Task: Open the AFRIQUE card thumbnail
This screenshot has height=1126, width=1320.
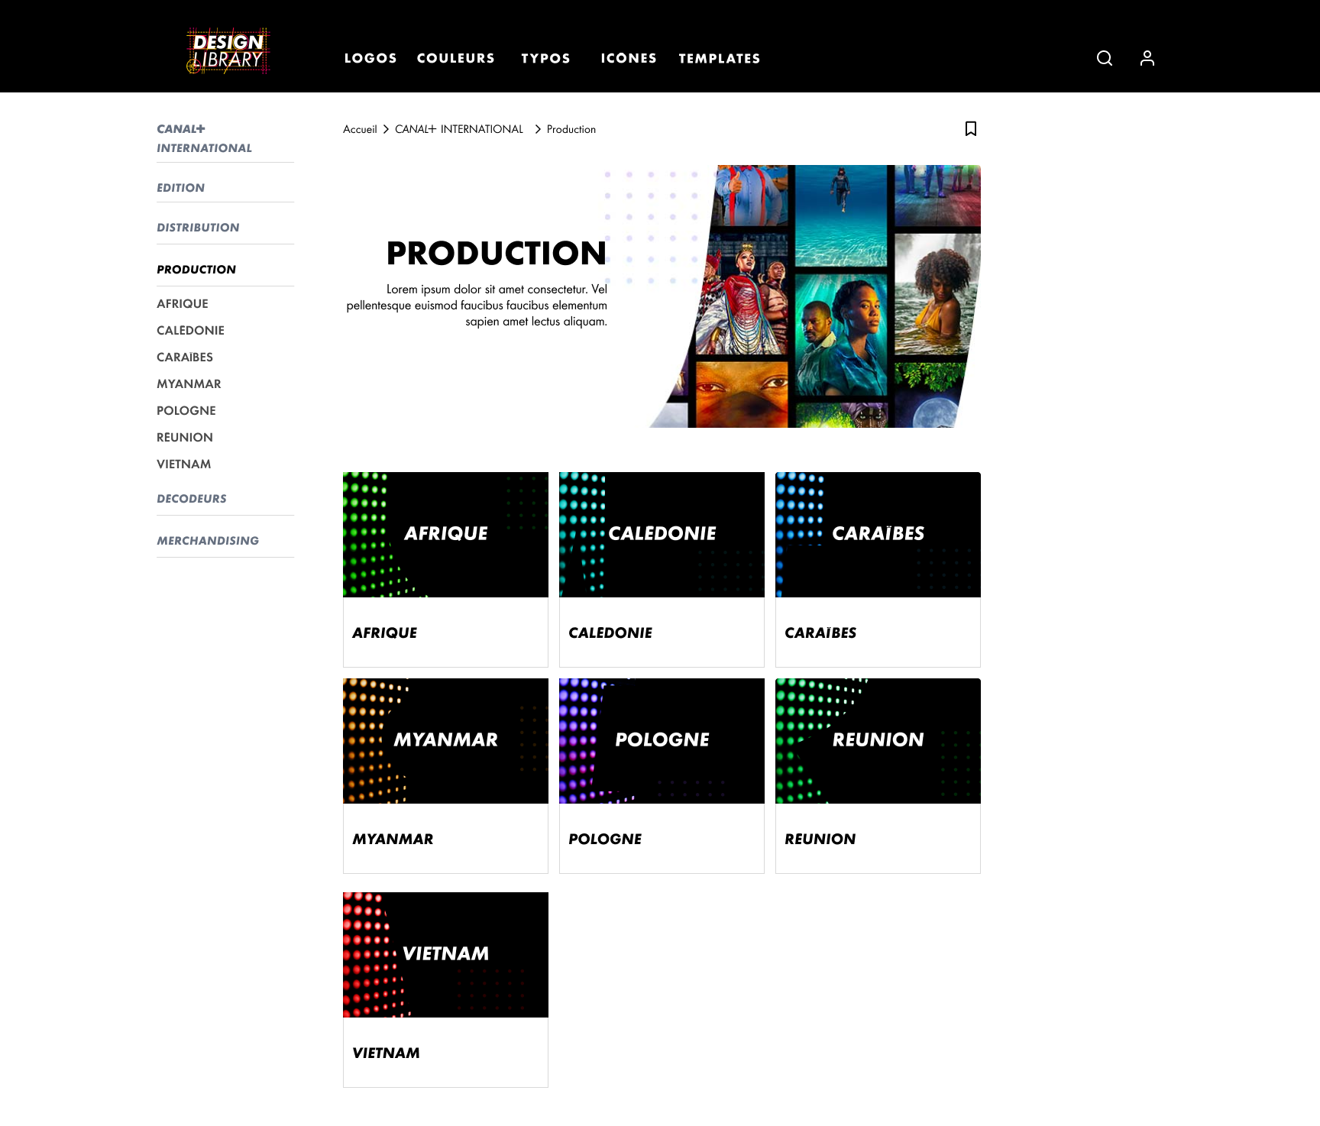Action: 445,535
